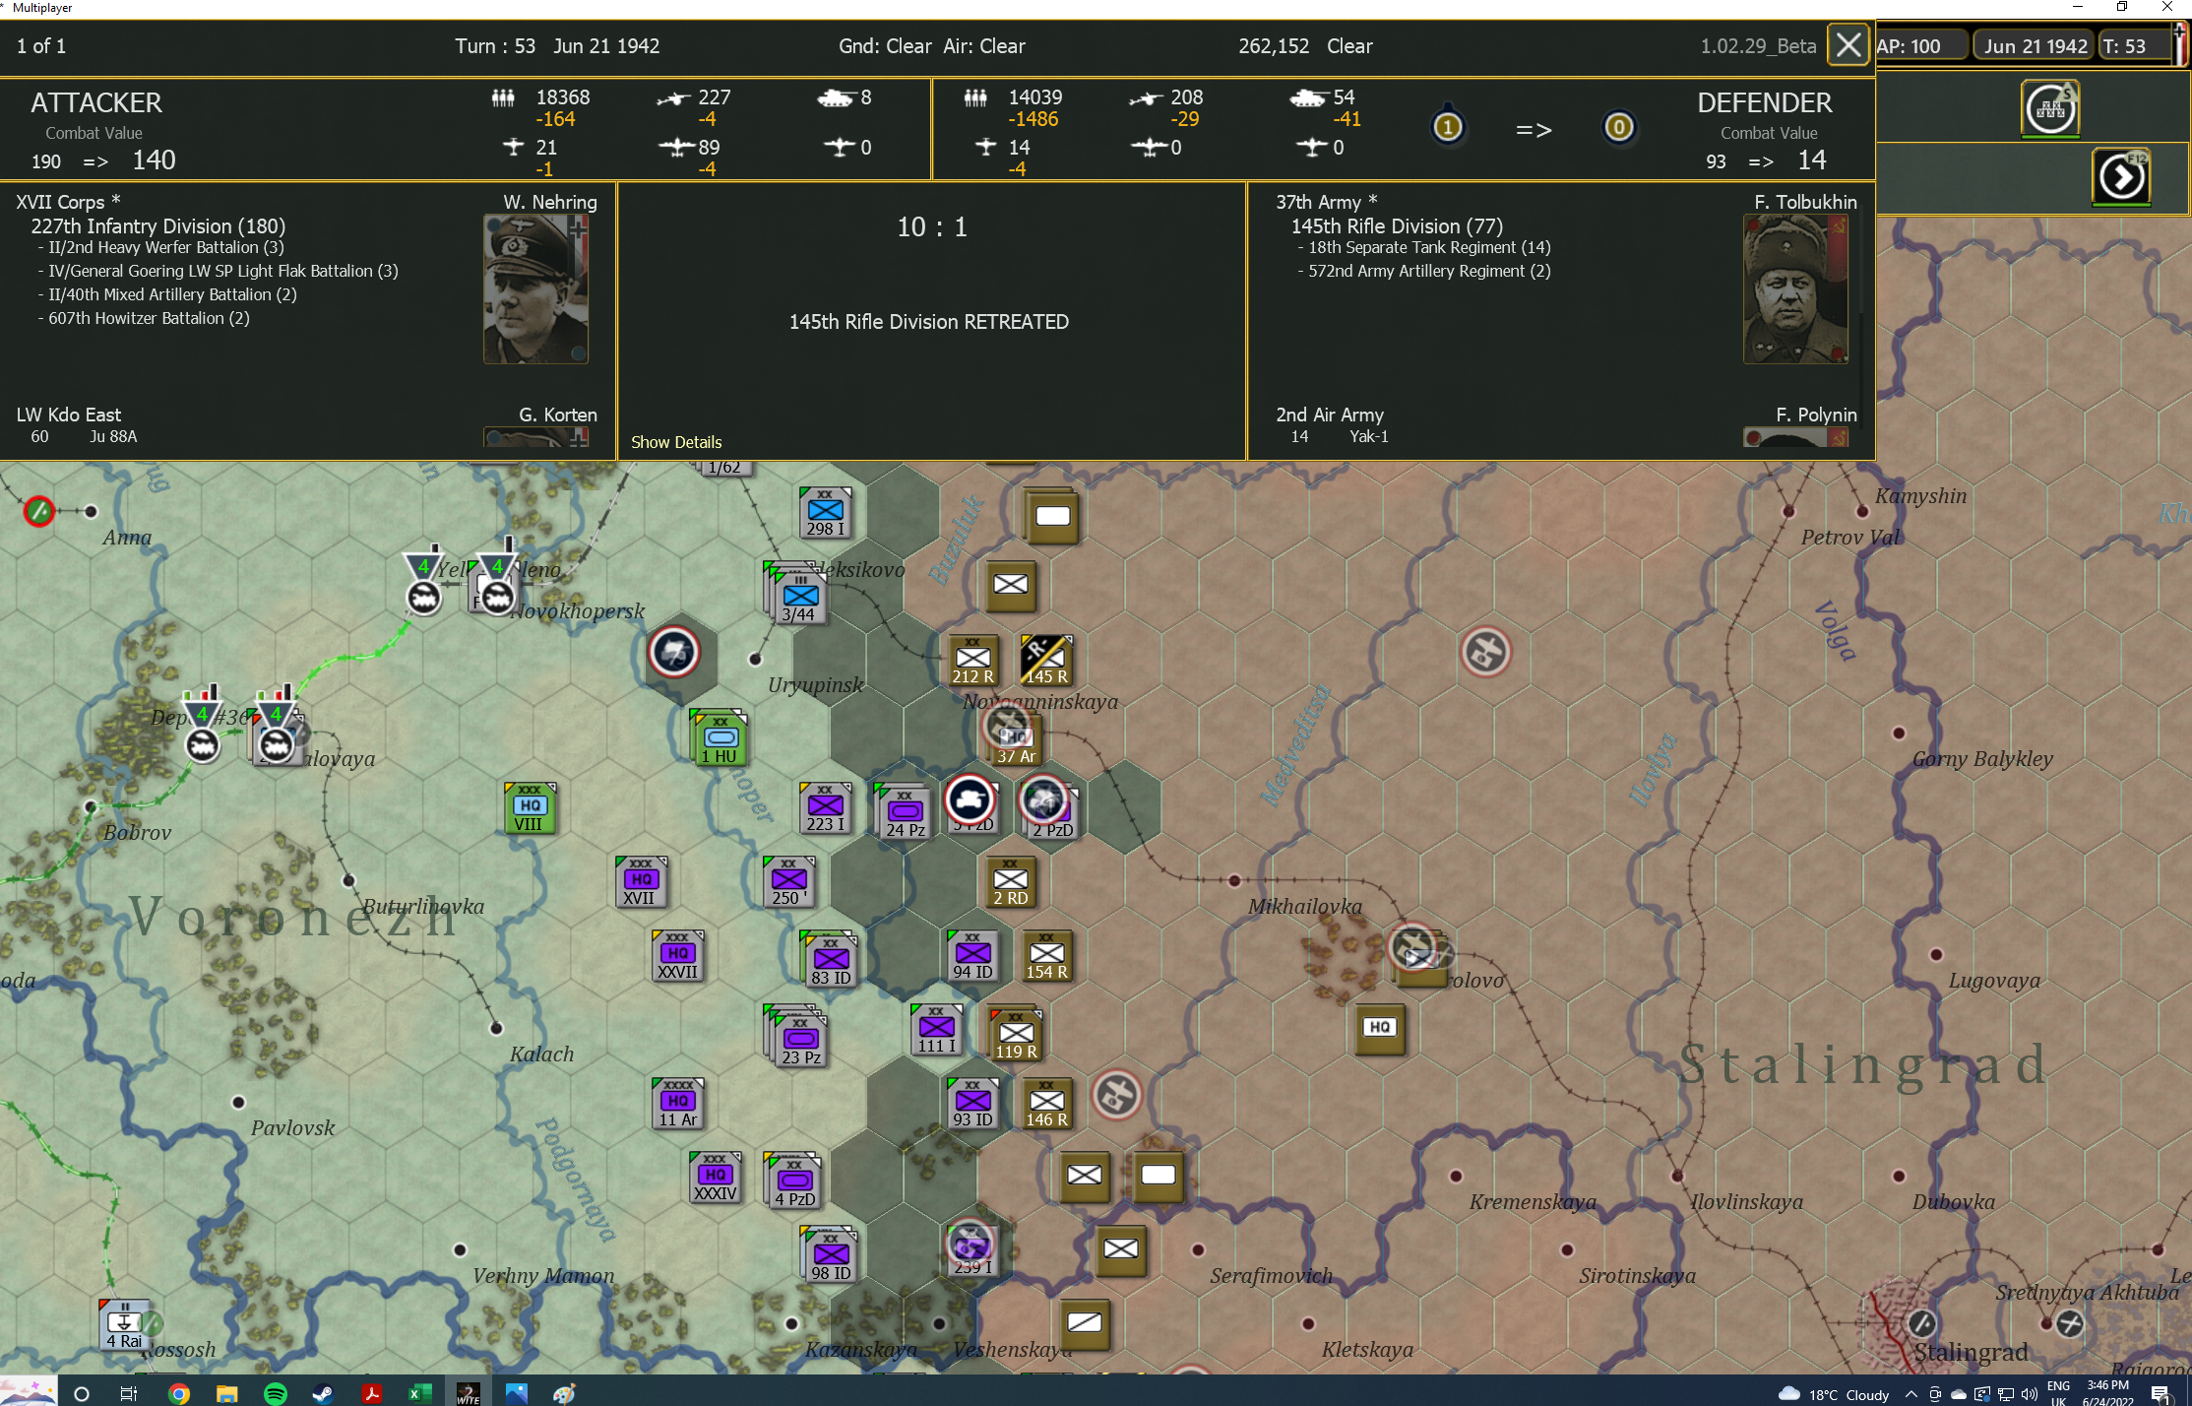
Task: Open Steam from the taskbar
Action: 323,1392
